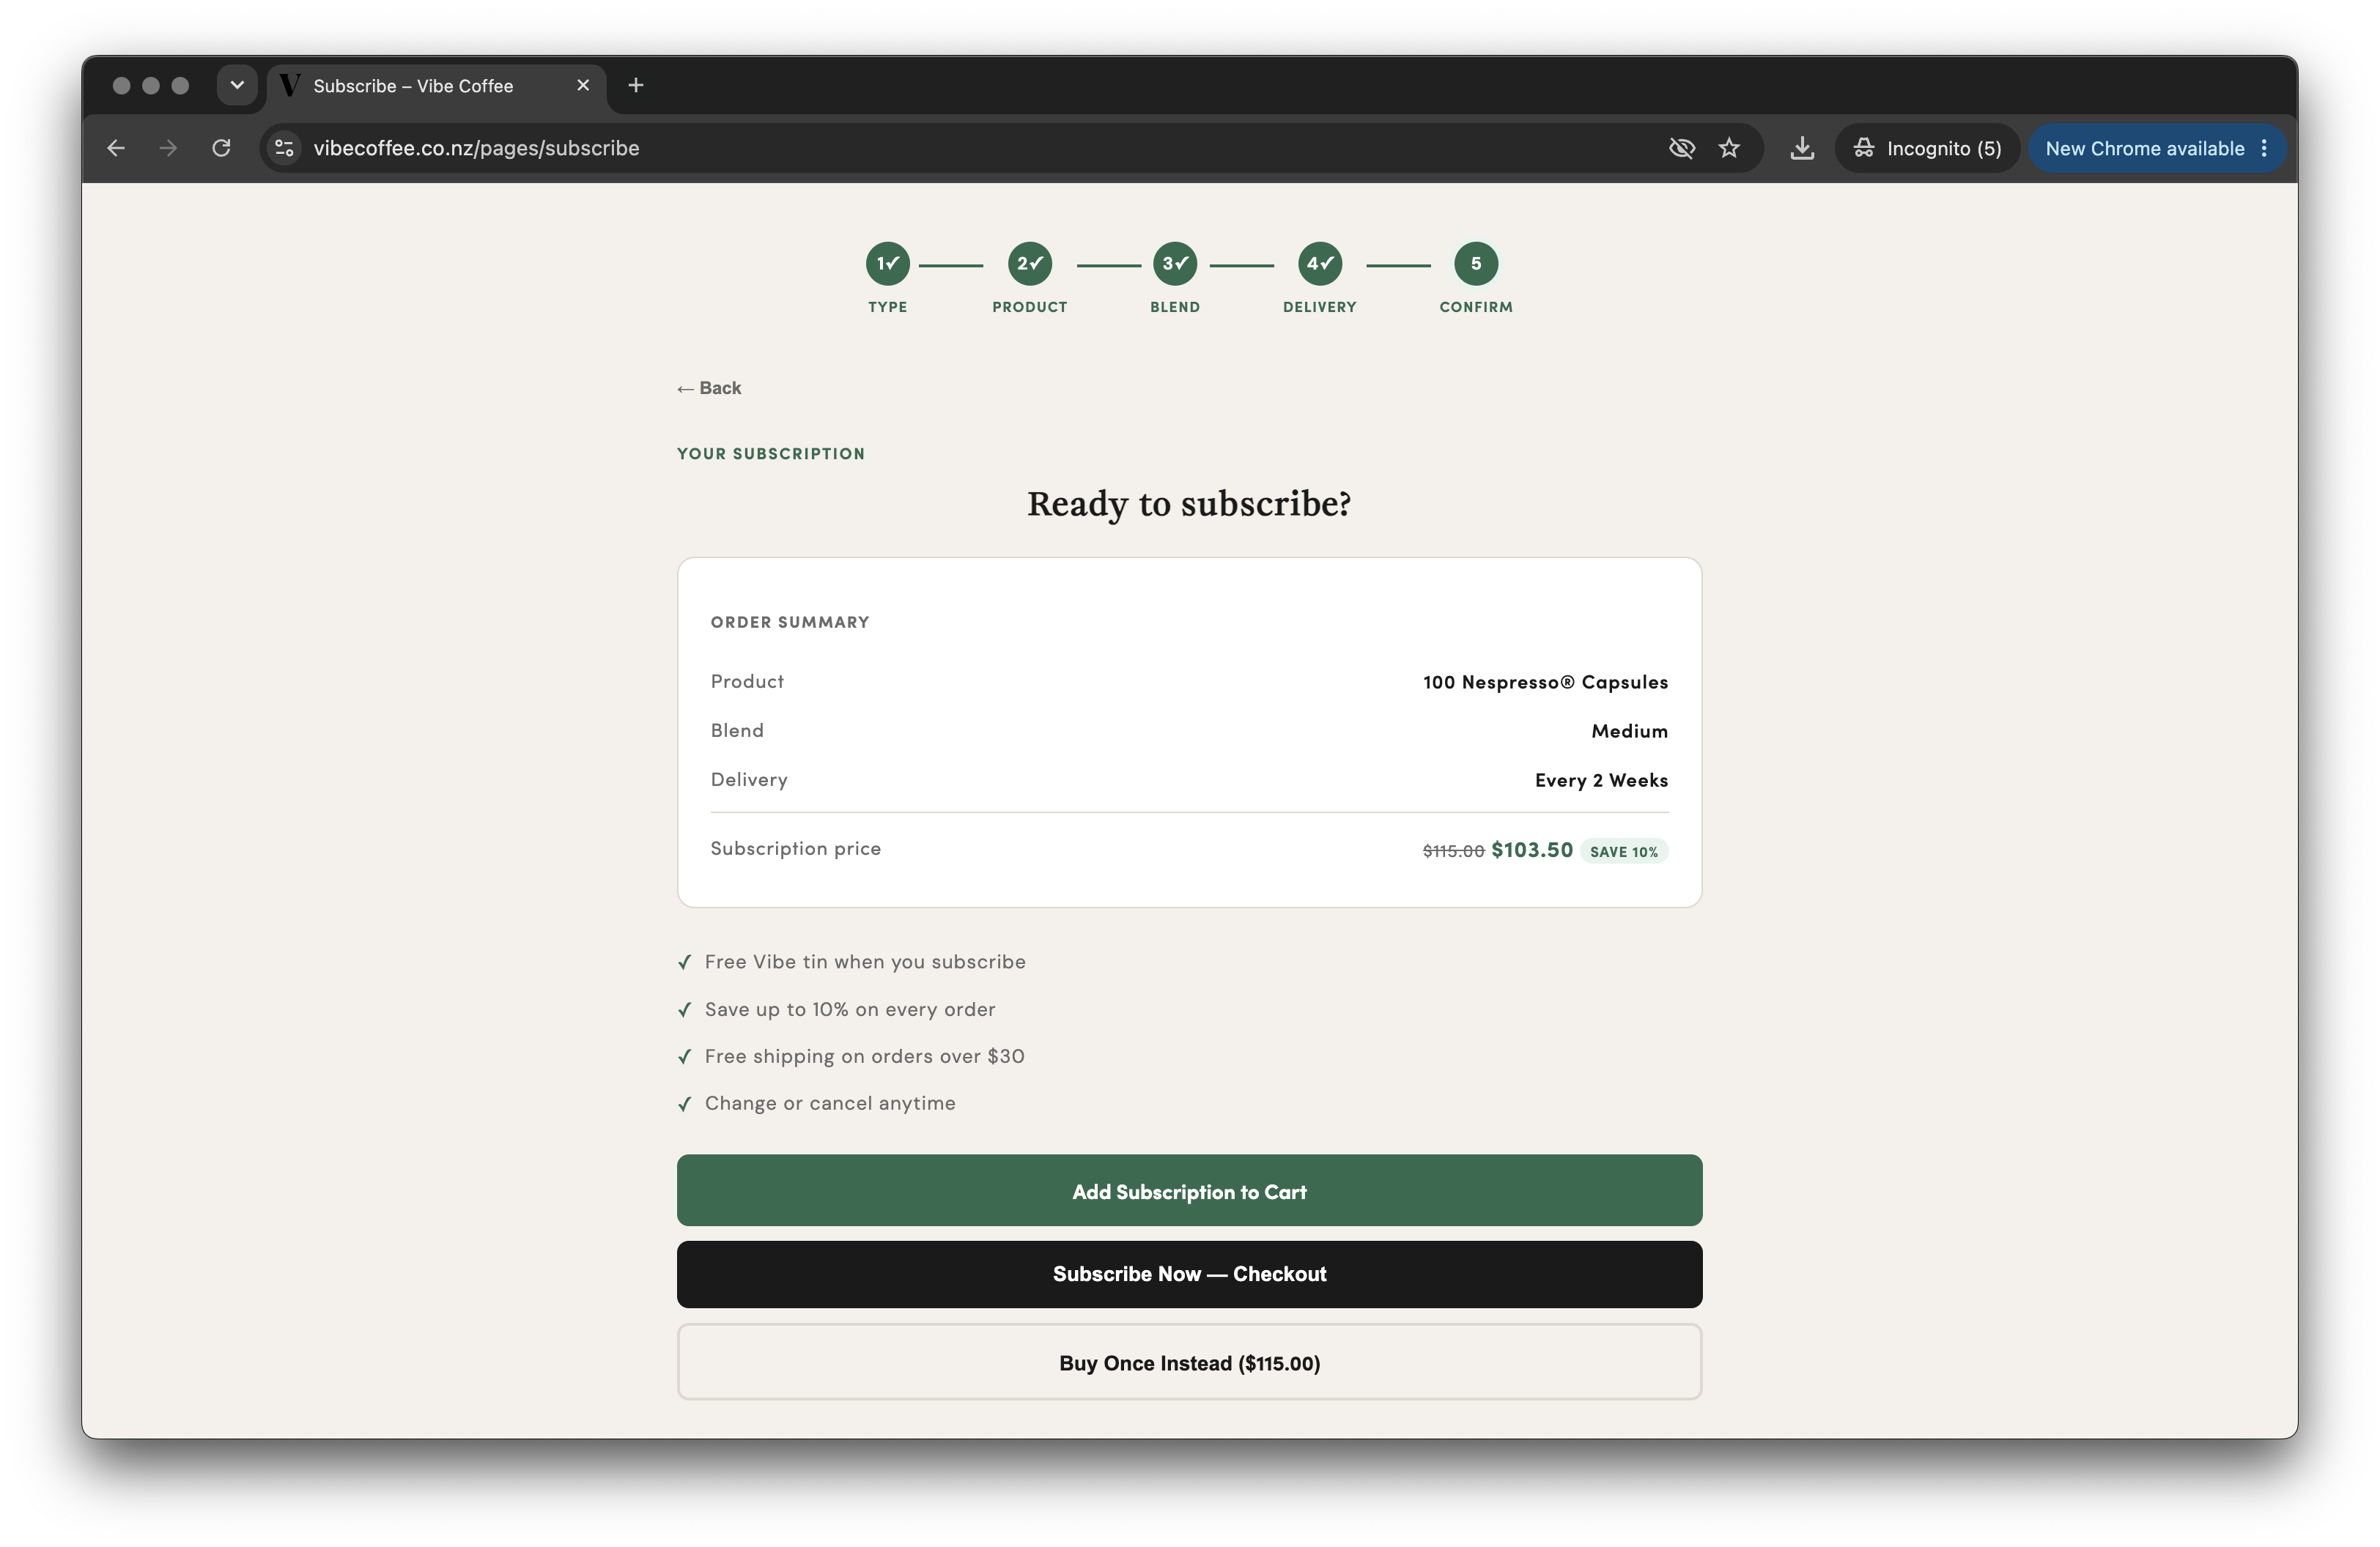
Task: Click Free shipping on orders over $30
Action: point(865,1056)
